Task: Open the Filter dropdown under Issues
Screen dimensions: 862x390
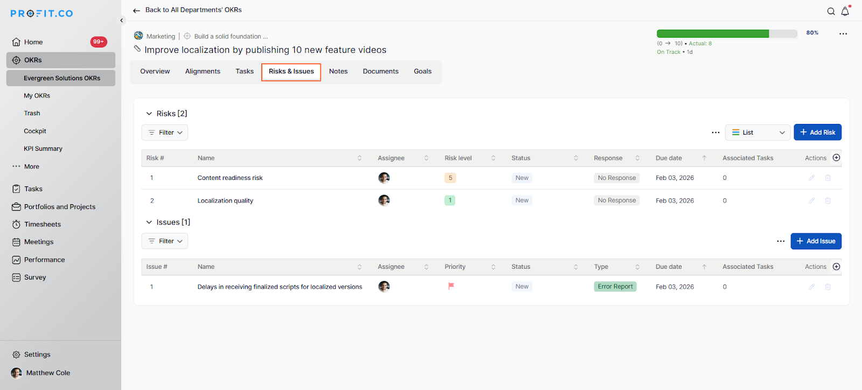Action: tap(165, 241)
